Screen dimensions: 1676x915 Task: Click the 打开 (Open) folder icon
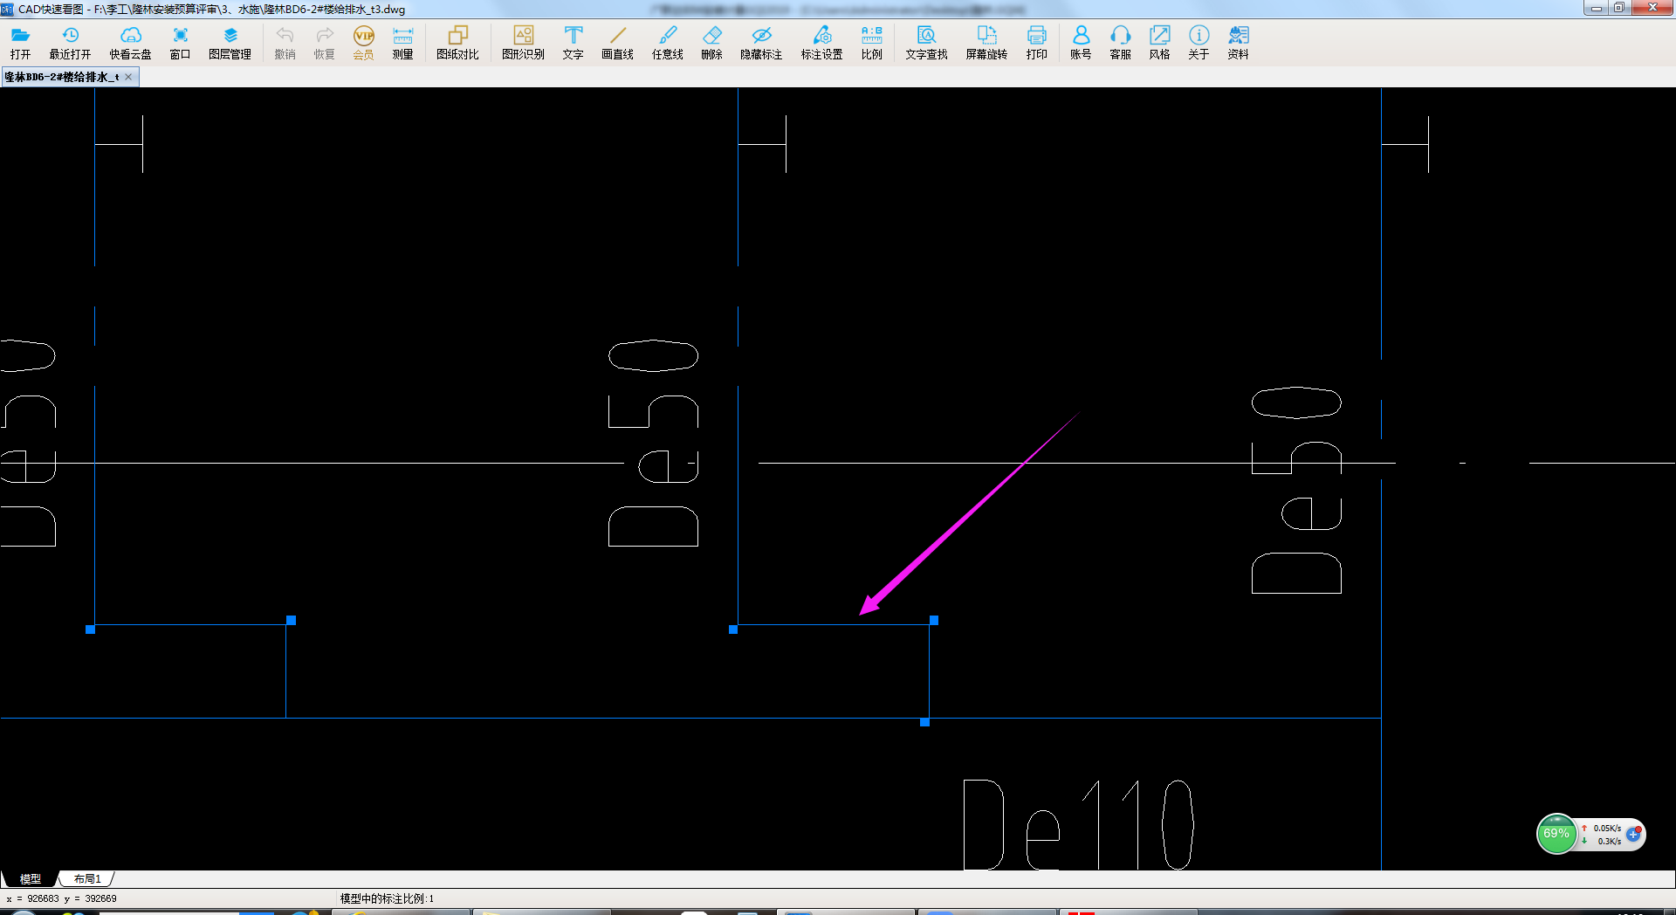(20, 43)
